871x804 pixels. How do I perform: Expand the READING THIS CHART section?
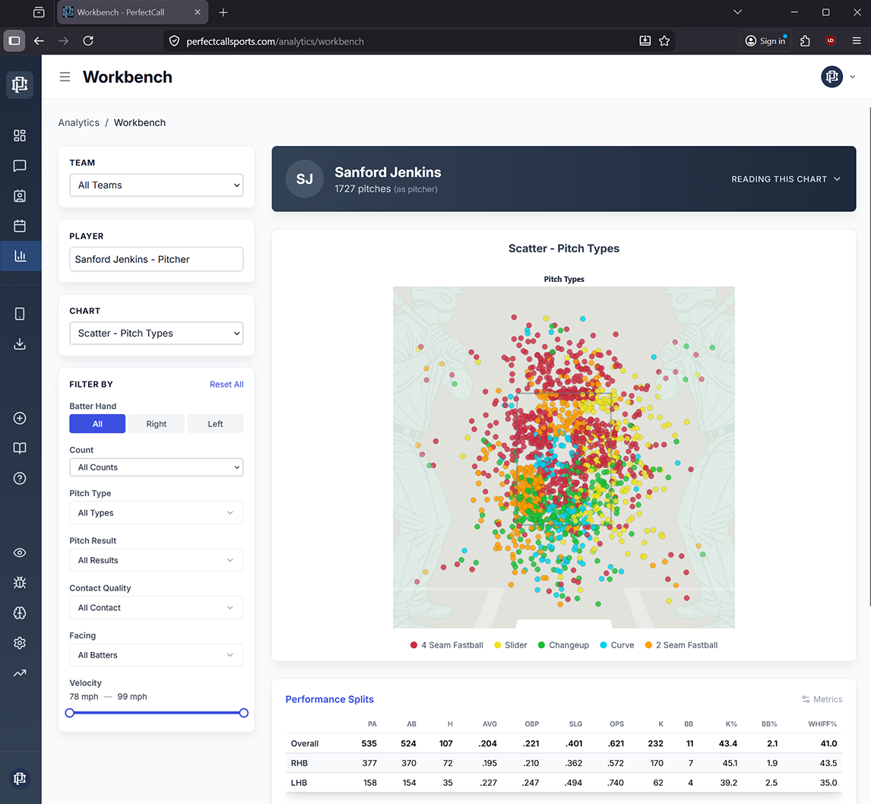[786, 179]
